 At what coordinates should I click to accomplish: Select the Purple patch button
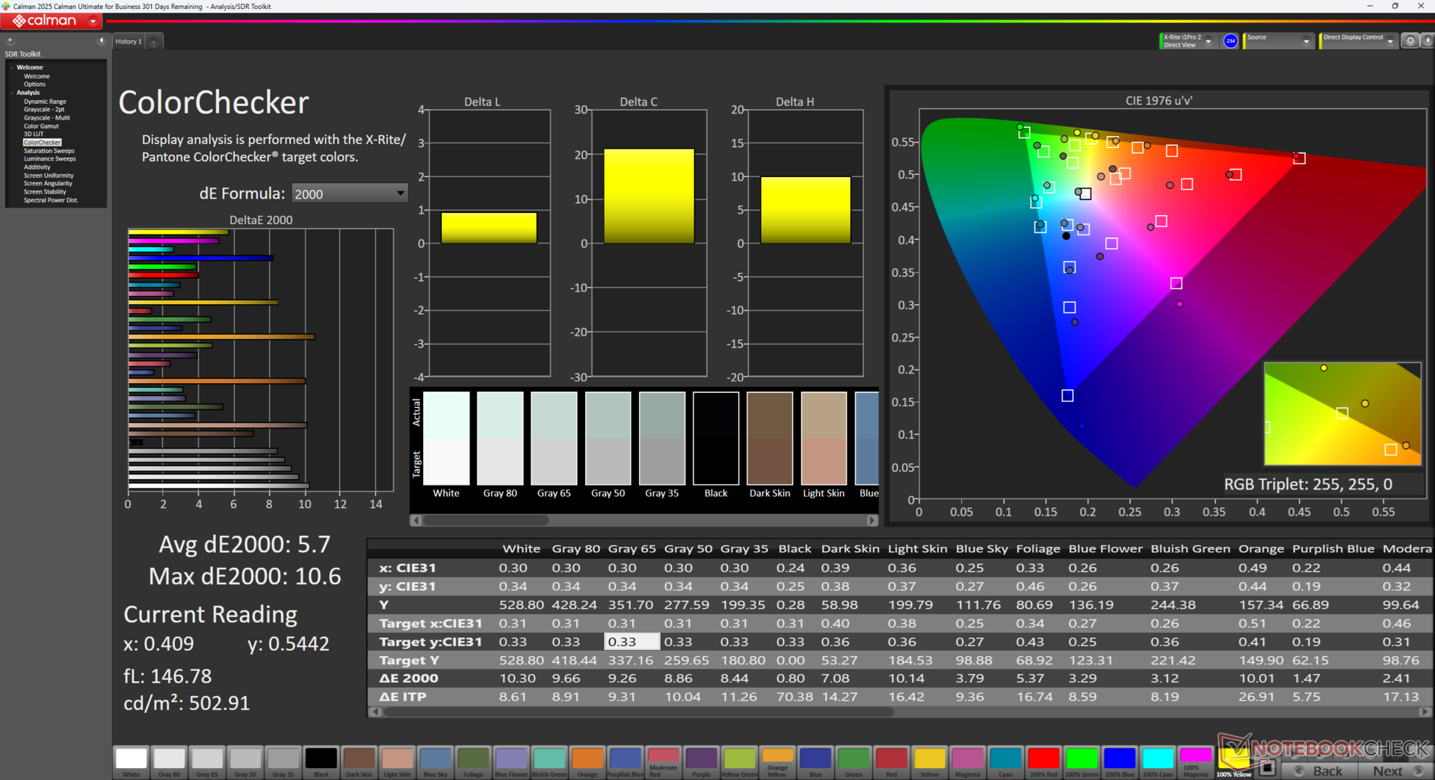click(702, 762)
